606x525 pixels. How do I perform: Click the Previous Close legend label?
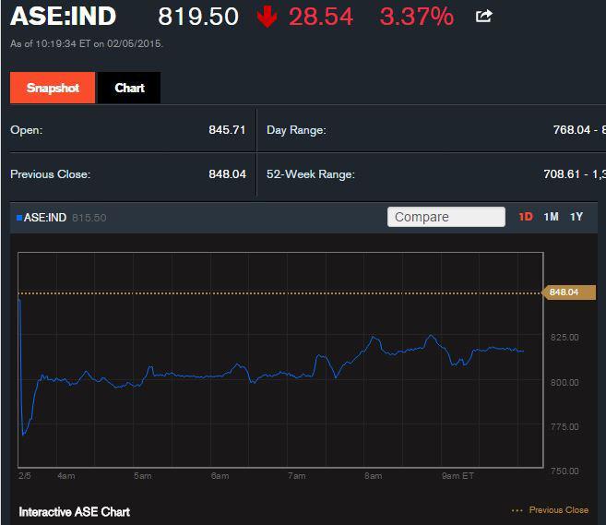[x=559, y=510]
